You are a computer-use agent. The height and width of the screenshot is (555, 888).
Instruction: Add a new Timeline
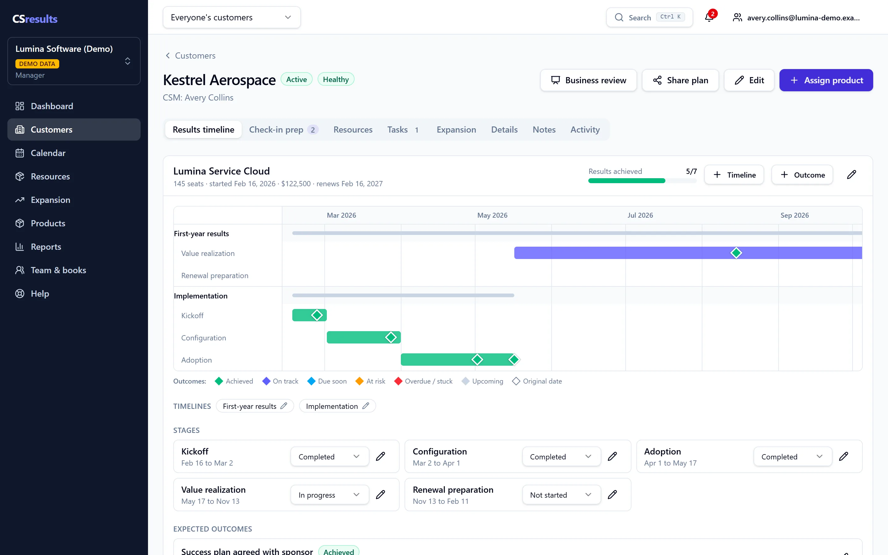point(734,175)
